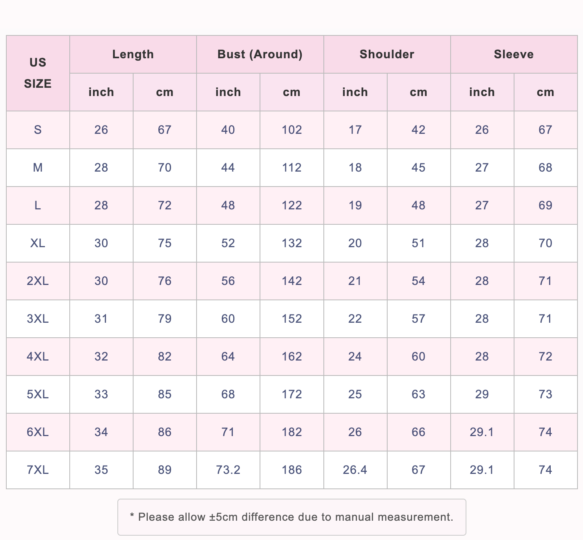Viewport: 583px width, 540px height.
Task: Select the 2XL size row label
Action: click(x=38, y=281)
